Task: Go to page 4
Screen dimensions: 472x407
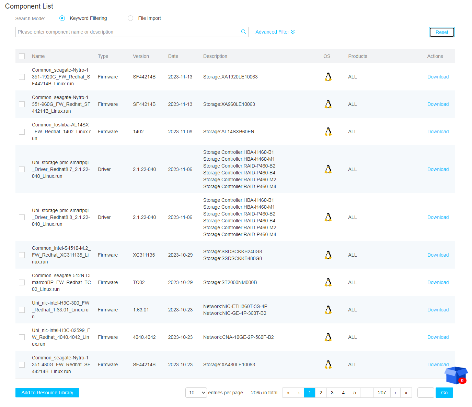Action: pos(343,393)
